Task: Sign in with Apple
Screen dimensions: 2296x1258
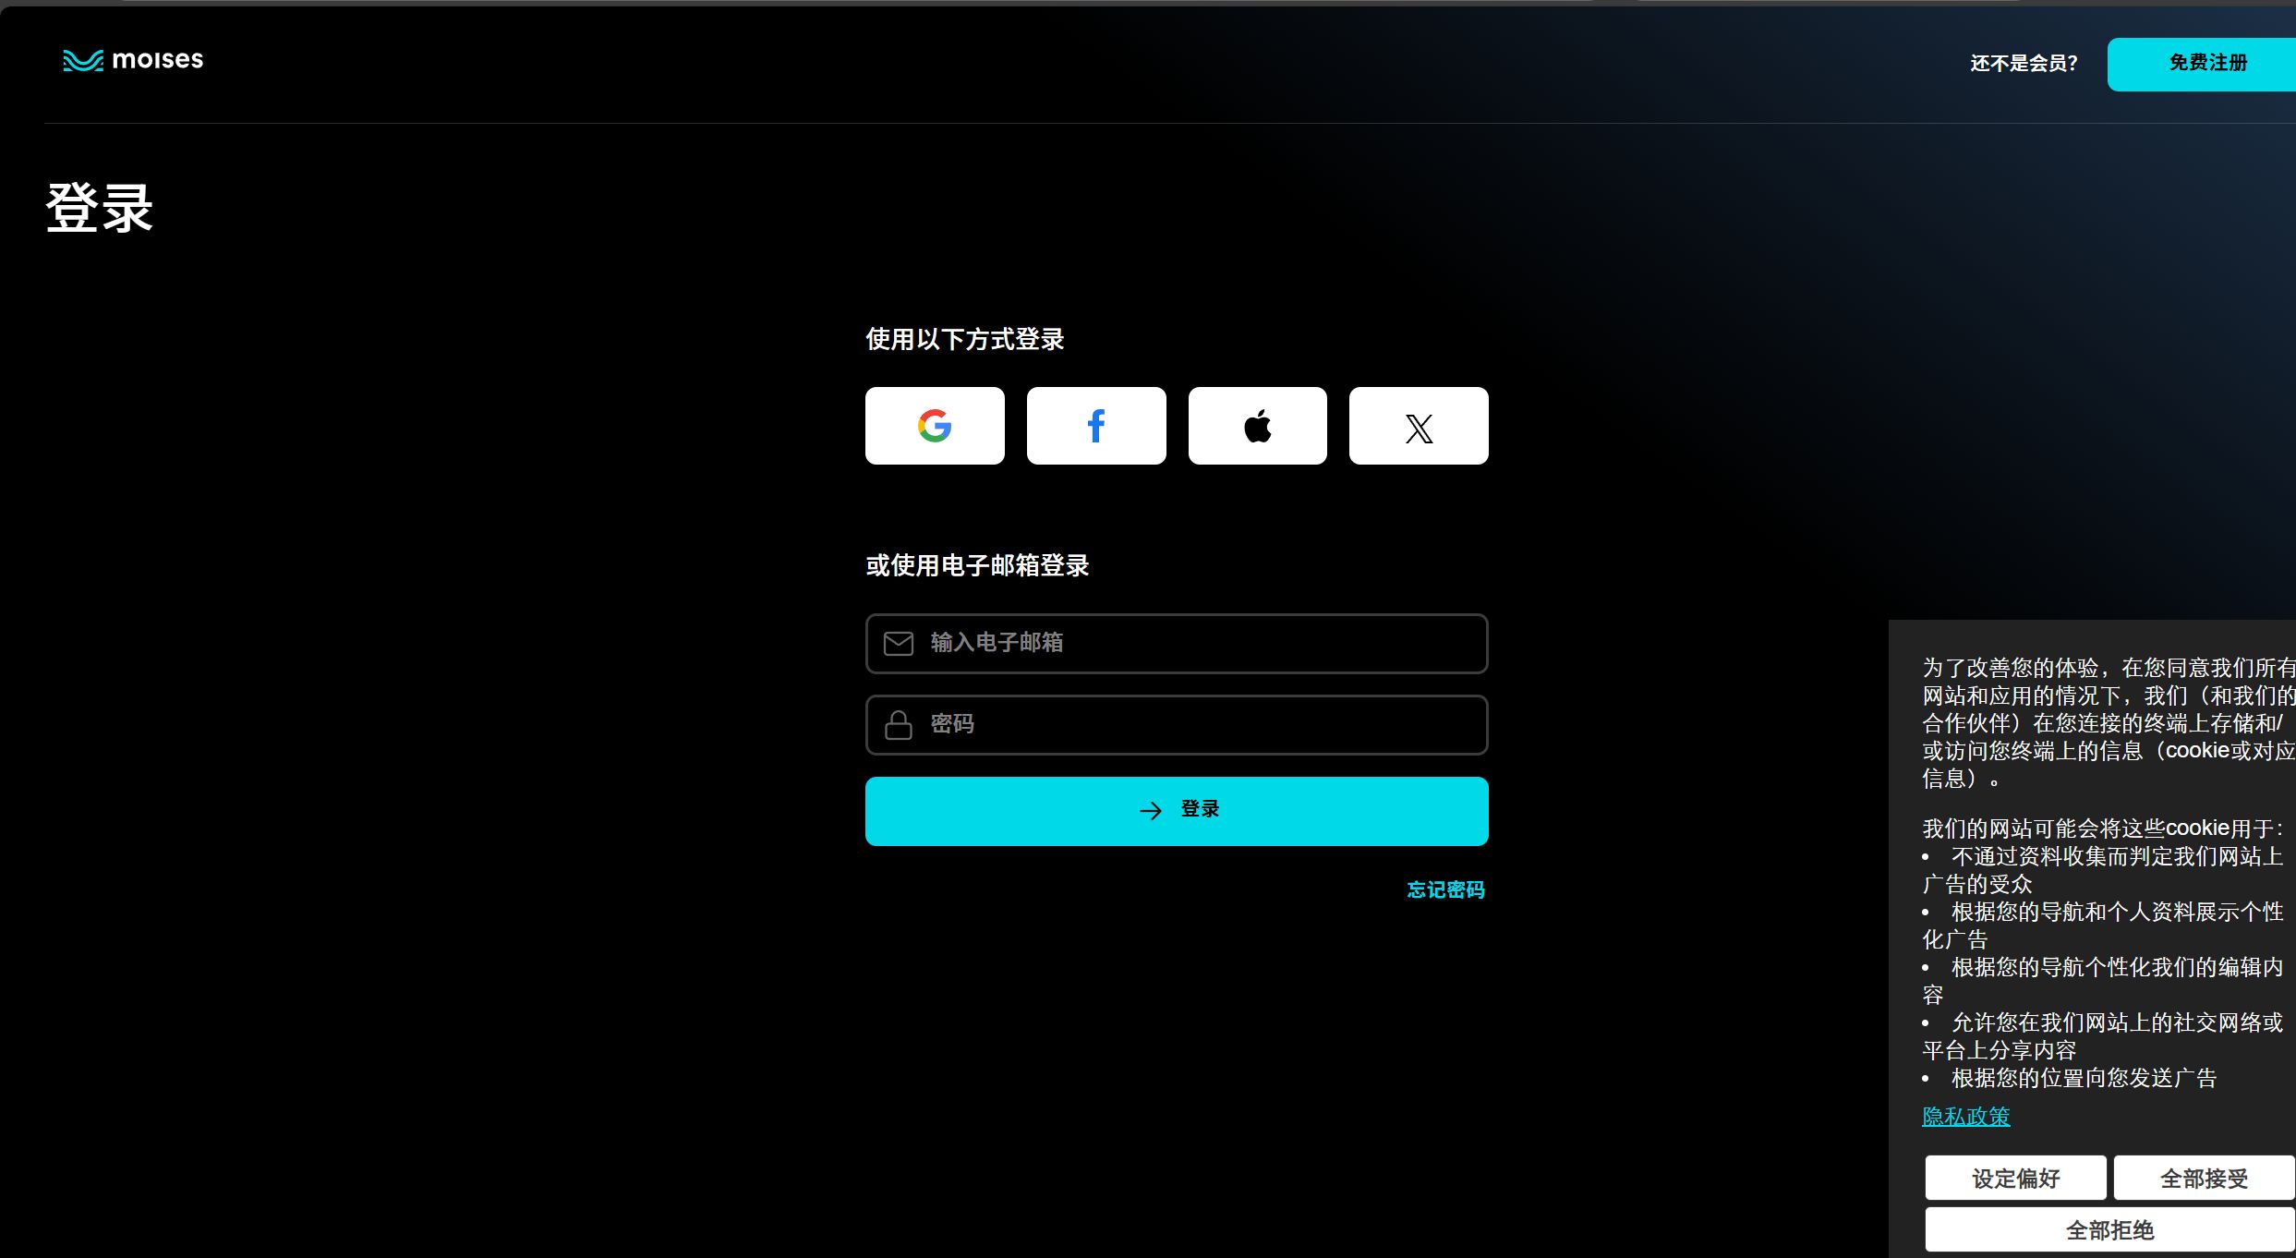Action: tap(1257, 426)
